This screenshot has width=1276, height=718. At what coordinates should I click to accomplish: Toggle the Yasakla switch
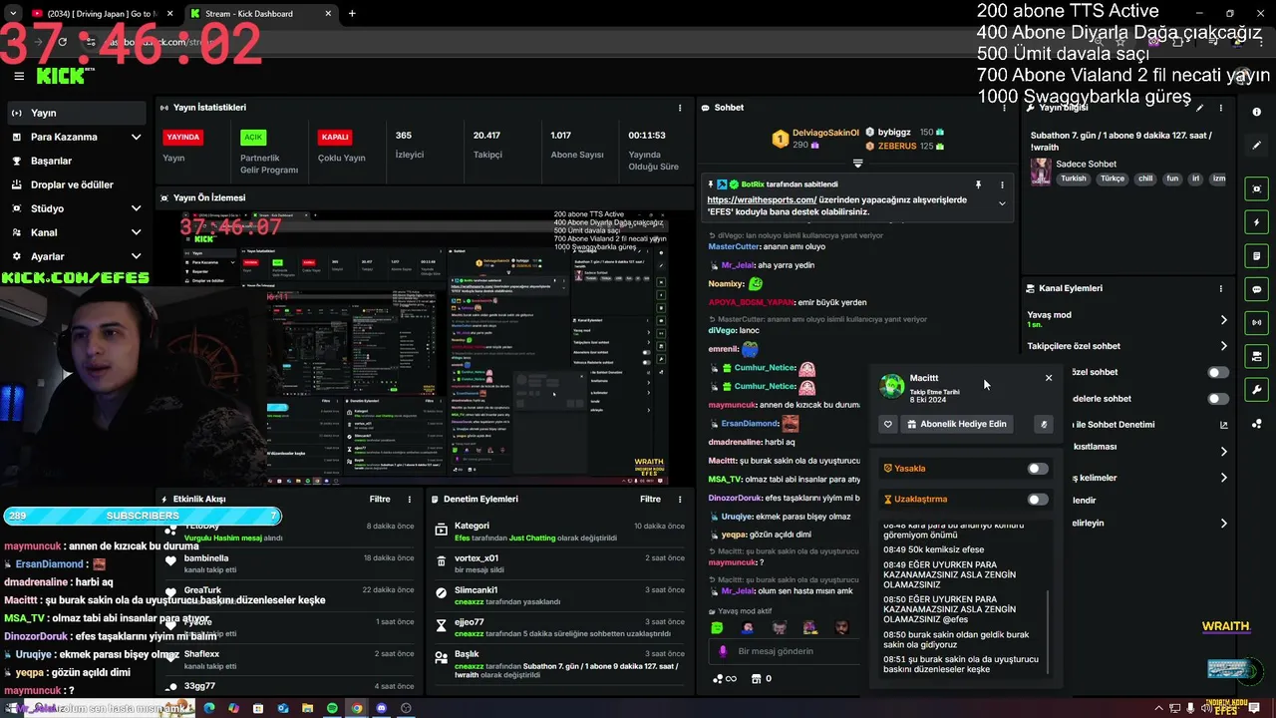(x=1038, y=469)
